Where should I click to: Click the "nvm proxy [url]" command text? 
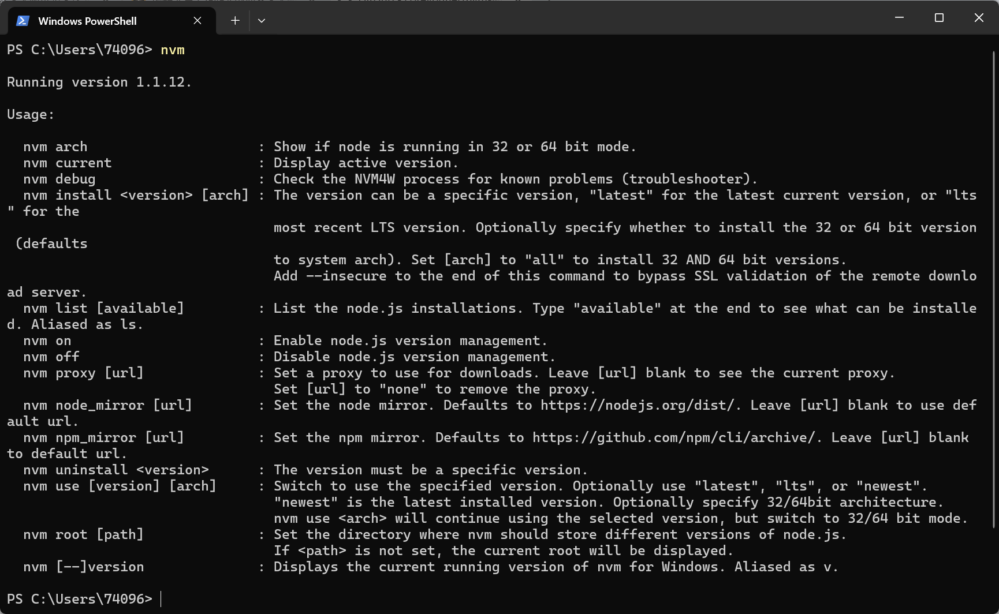pos(83,373)
